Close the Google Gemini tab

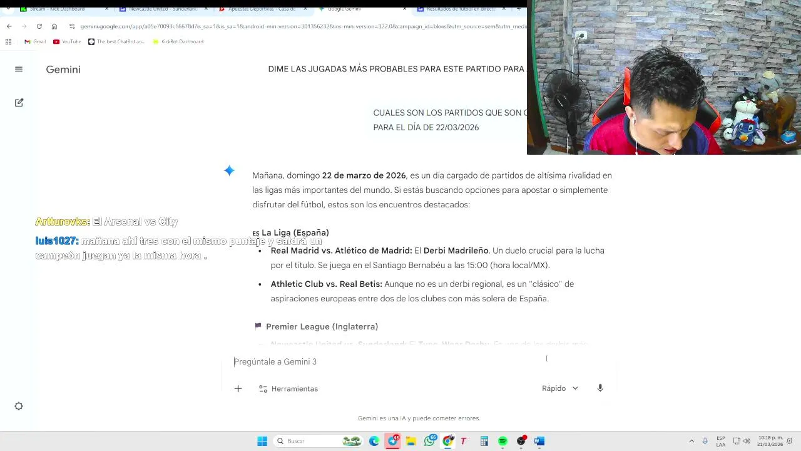pyautogui.click(x=405, y=9)
